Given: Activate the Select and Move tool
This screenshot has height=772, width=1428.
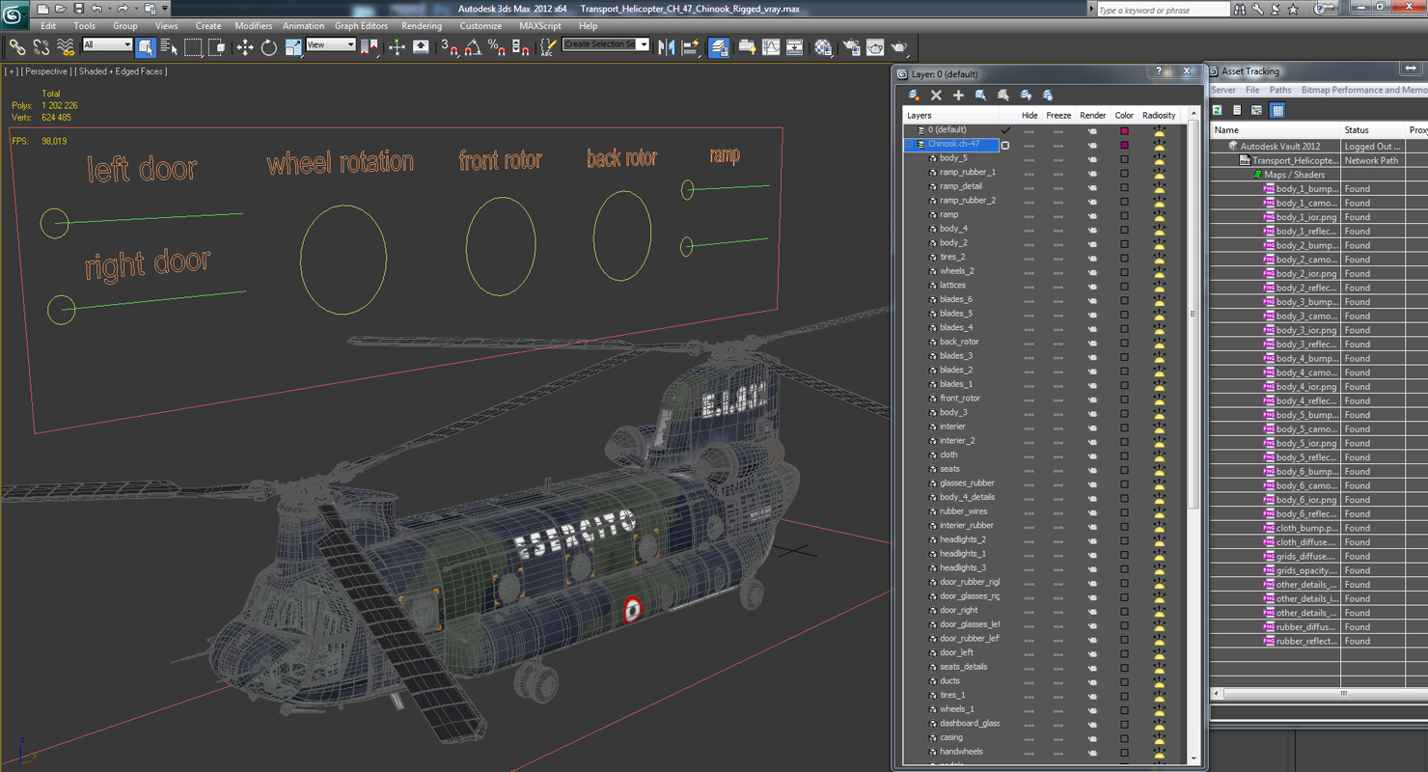Looking at the screenshot, I should (245, 46).
